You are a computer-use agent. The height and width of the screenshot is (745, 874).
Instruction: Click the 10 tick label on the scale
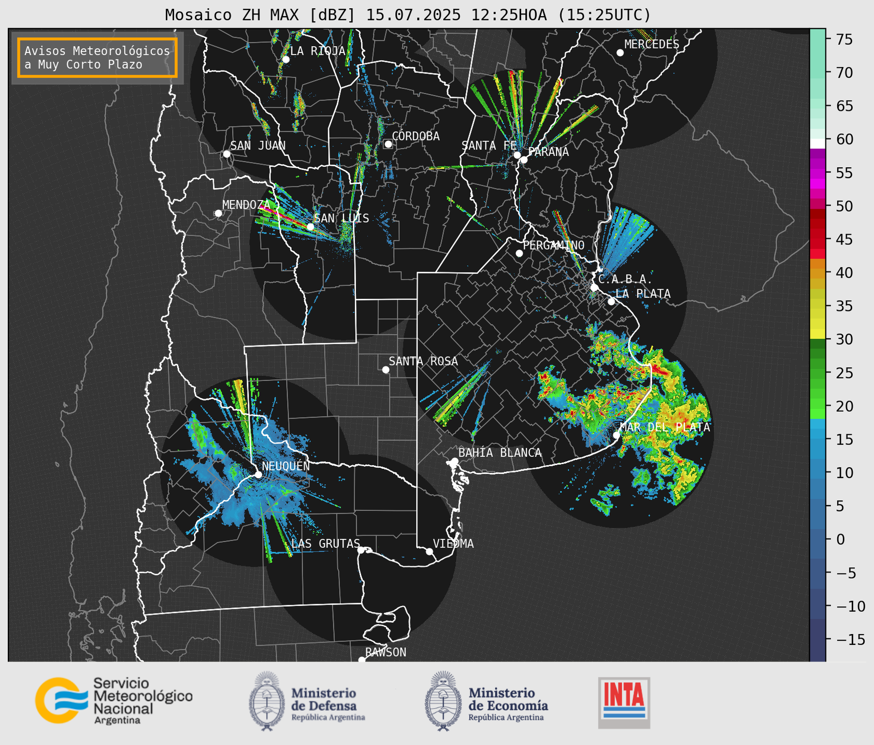pyautogui.click(x=844, y=472)
